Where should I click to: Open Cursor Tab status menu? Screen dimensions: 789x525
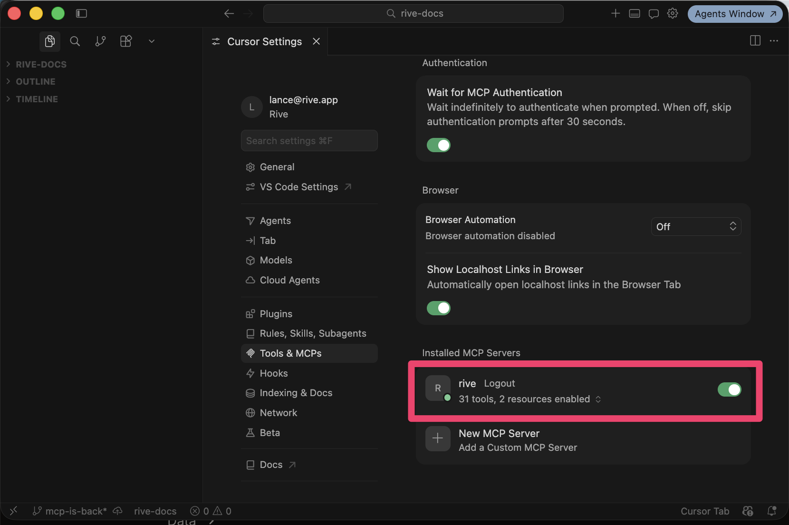(x=705, y=511)
